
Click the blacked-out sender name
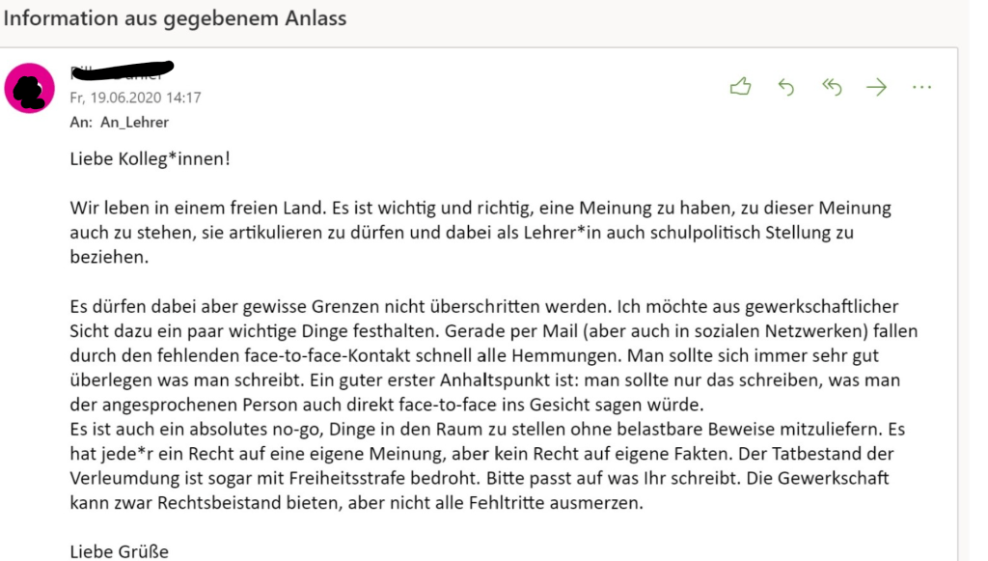121,70
